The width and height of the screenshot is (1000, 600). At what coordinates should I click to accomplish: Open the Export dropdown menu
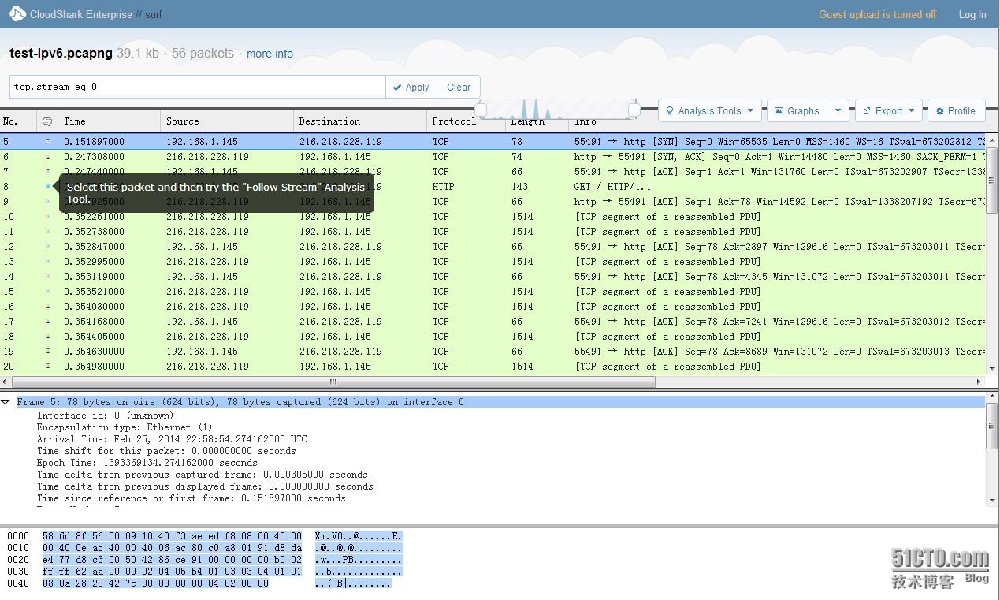click(x=888, y=111)
